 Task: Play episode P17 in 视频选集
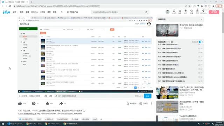coord(180,65)
